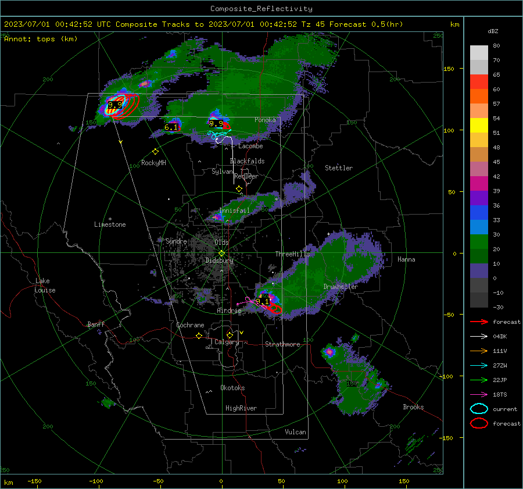The image size is (523, 489).
Task: Click the yellow radar-center diamond near Didsbury
Action: [221, 253]
